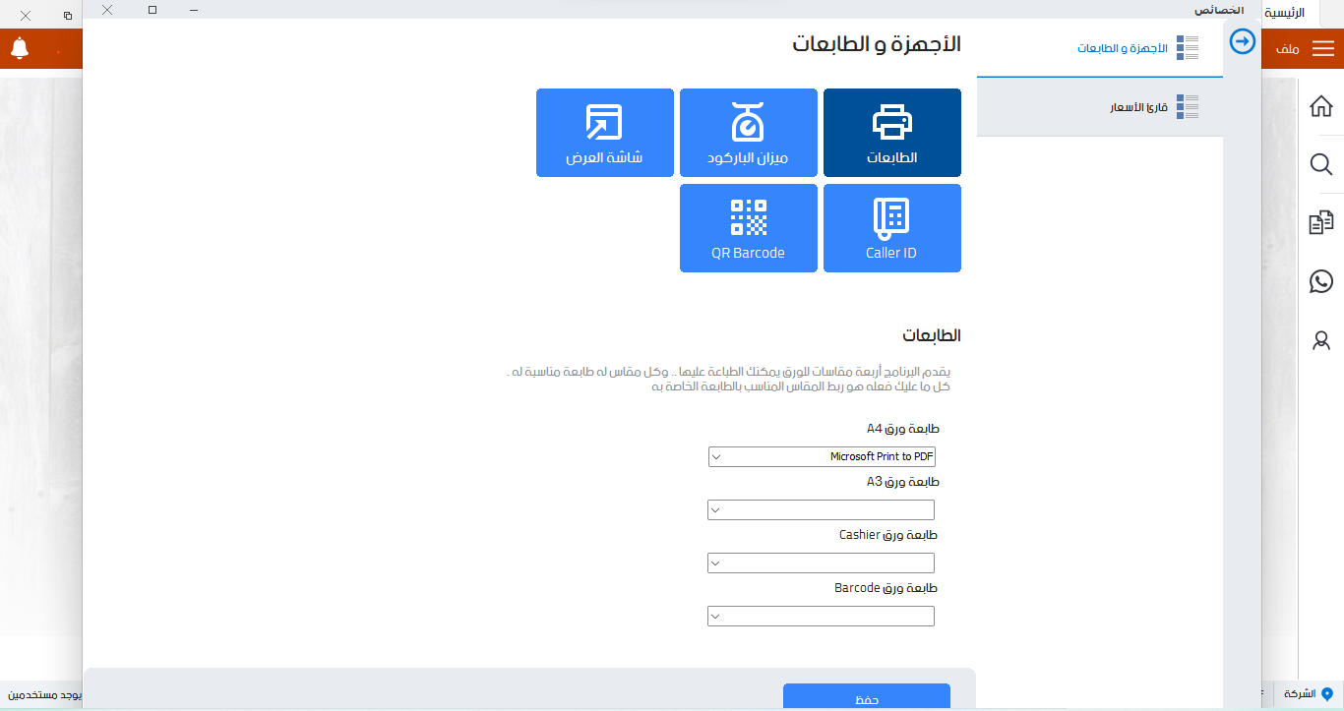Screen dimensions: 1344x711
Task: Open the user profile icon in sidebar
Action: (1321, 341)
